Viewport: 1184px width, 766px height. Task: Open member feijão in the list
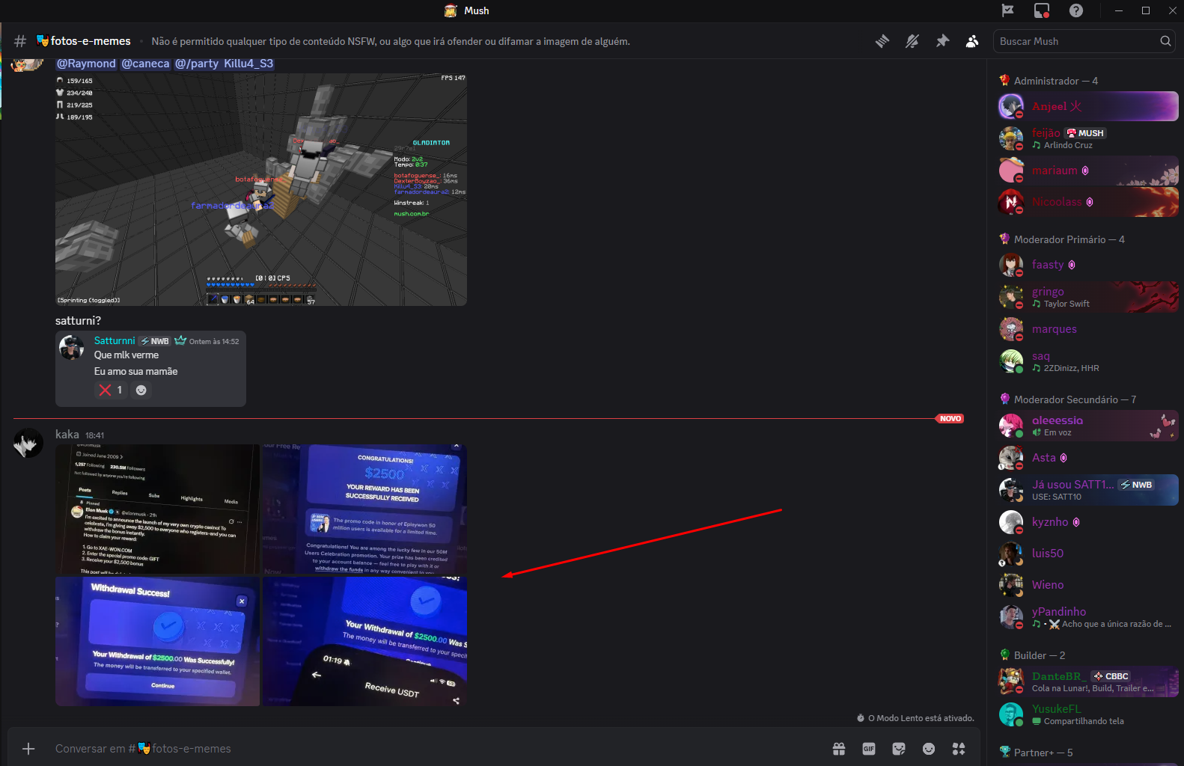coord(1088,138)
